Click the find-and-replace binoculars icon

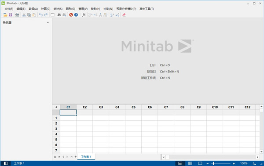(x=64, y=15)
